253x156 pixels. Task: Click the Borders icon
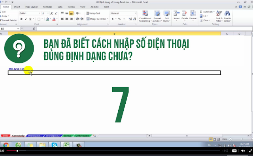[39, 19]
